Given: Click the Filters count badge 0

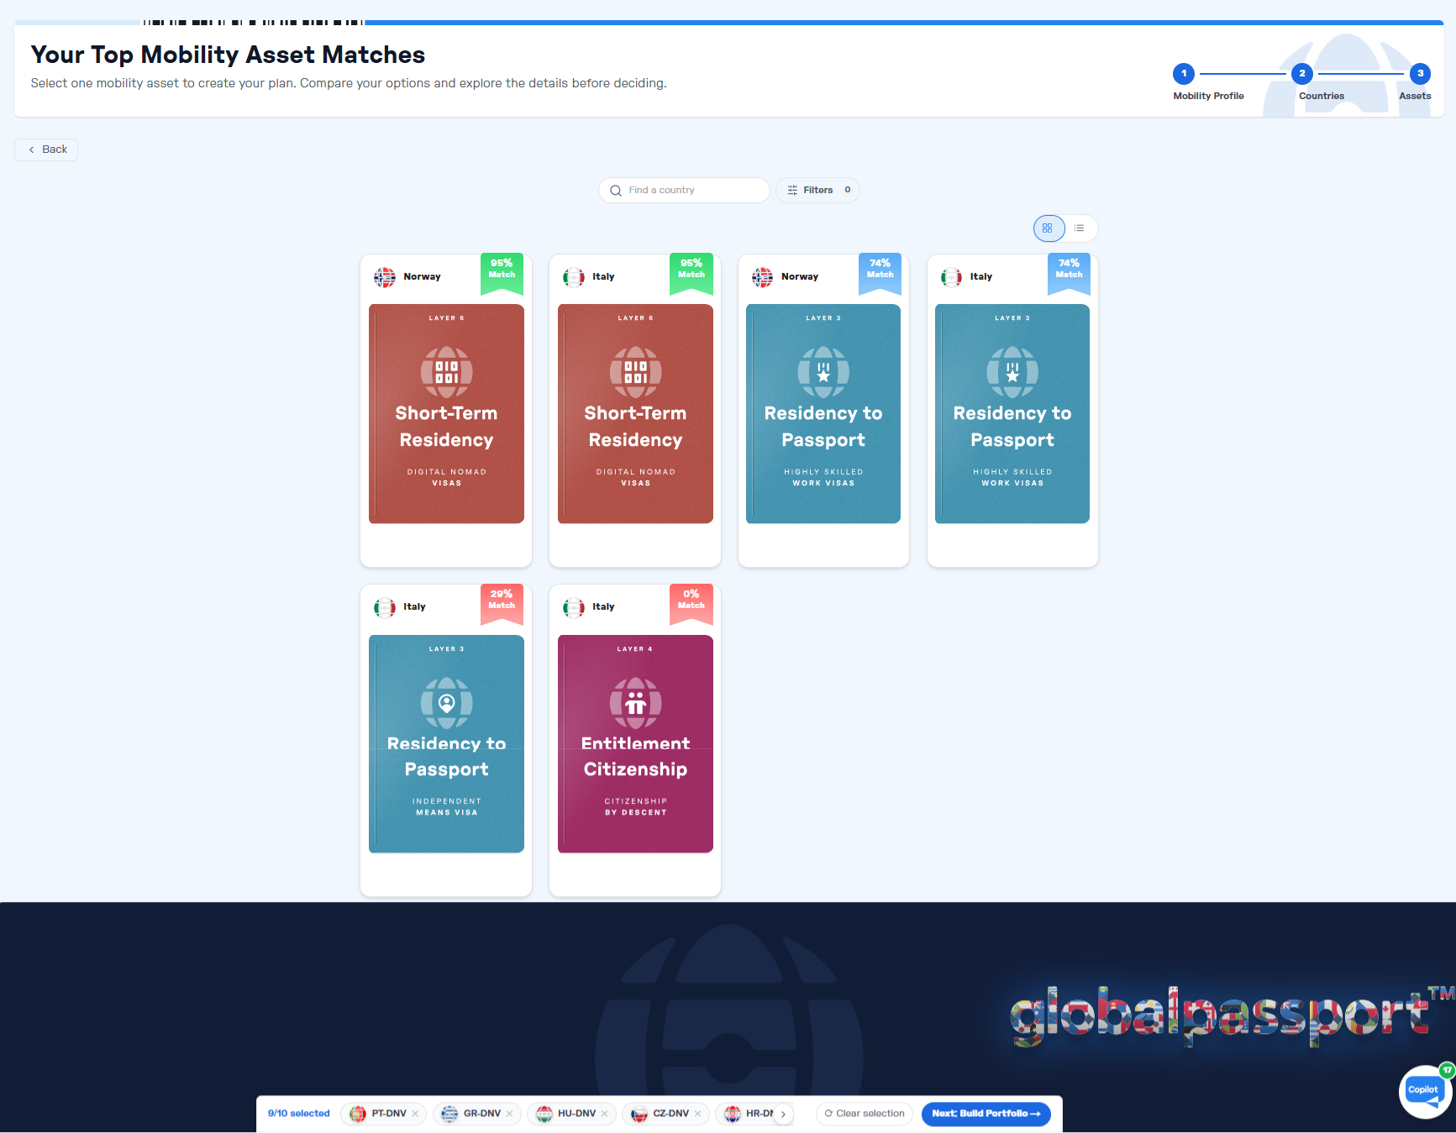Looking at the screenshot, I should coord(847,190).
